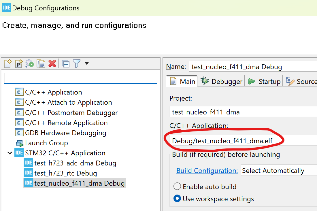Collapse all configurations in the tree
317x211 pixels.
66,64
